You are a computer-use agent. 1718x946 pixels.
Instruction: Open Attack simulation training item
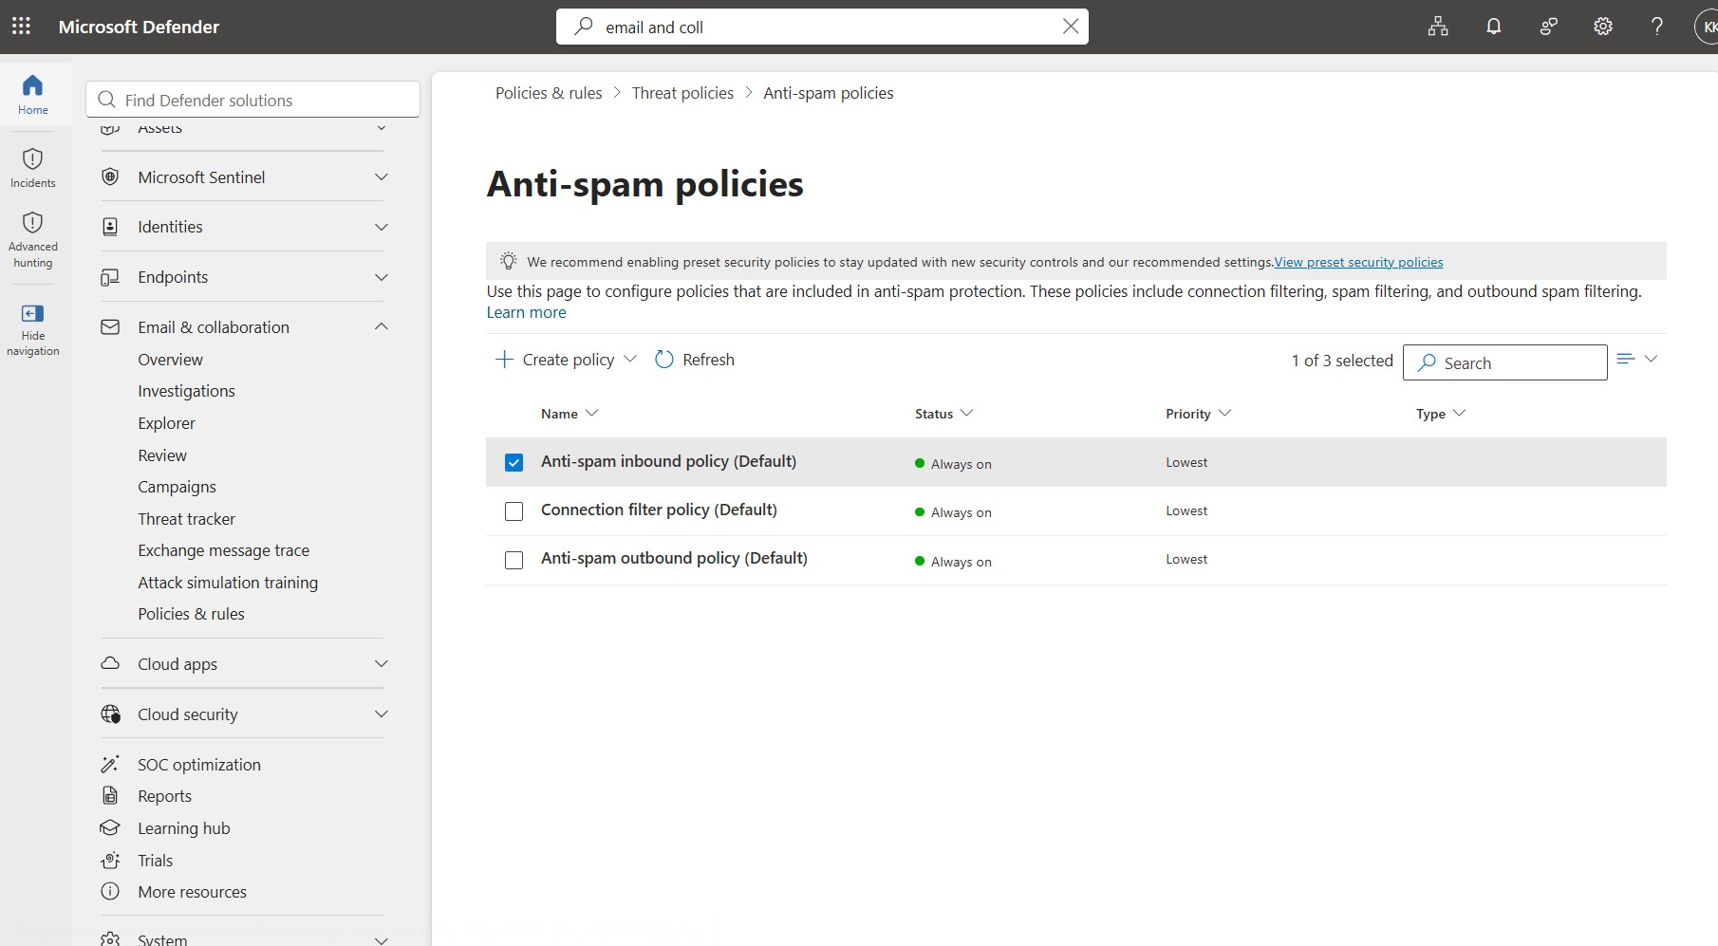tap(228, 583)
